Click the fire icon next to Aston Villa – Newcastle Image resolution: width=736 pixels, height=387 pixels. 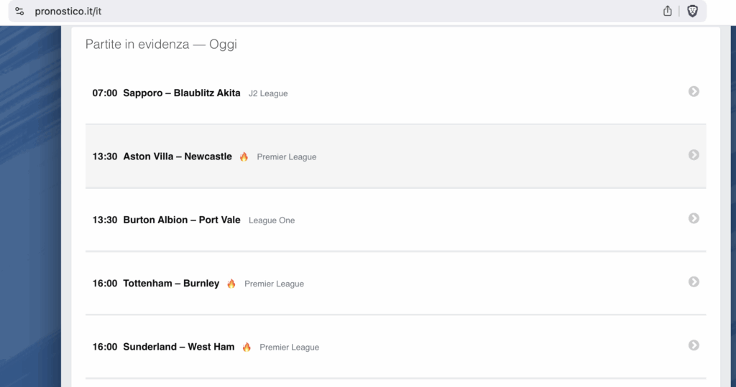click(x=244, y=157)
